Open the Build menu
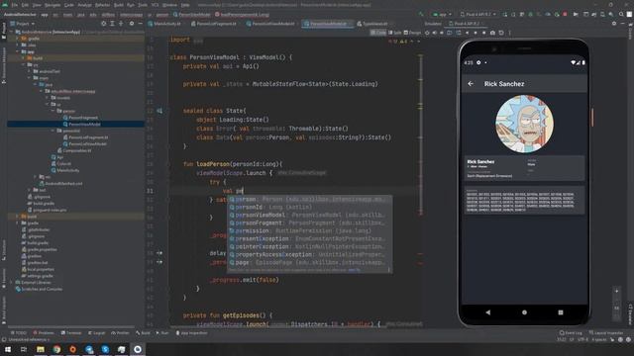The width and height of the screenshot is (634, 356). pyautogui.click(x=119, y=5)
